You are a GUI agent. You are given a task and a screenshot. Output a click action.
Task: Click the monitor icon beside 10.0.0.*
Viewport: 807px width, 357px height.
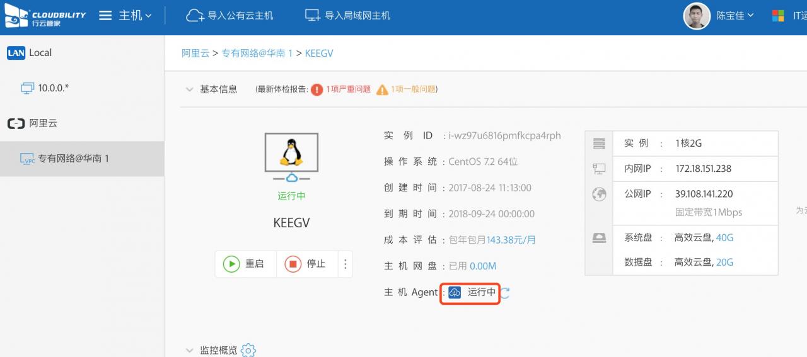(x=27, y=88)
